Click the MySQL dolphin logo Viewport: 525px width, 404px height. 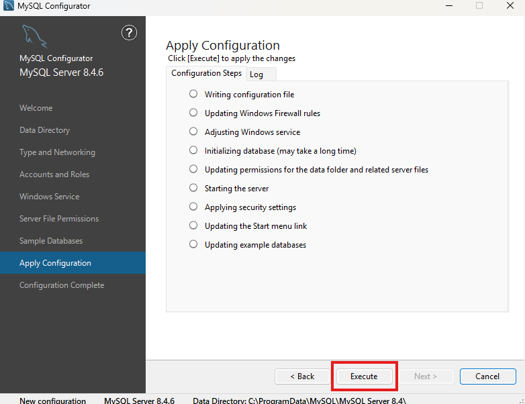(34, 37)
